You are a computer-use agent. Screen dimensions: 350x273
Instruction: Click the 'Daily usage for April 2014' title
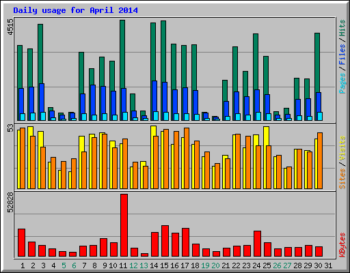[x=75, y=10]
